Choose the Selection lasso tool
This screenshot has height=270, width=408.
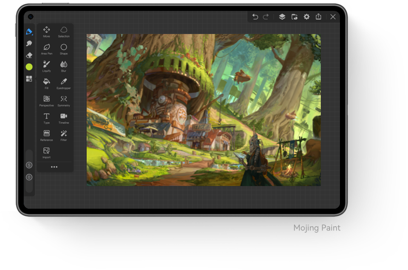[x=64, y=32]
